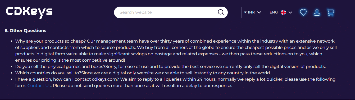The image size is (355, 100).
Task: Click the chevron beside INR
Action: (259, 12)
